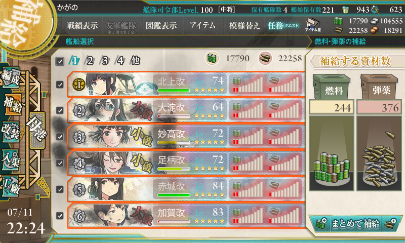The width and height of the screenshot is (405, 243).
Task: Click the 燃料 fuel crate icon
Action: coord(332,87)
